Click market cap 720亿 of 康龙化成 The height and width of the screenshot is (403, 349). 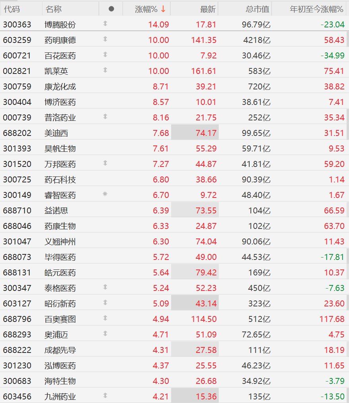point(259,87)
